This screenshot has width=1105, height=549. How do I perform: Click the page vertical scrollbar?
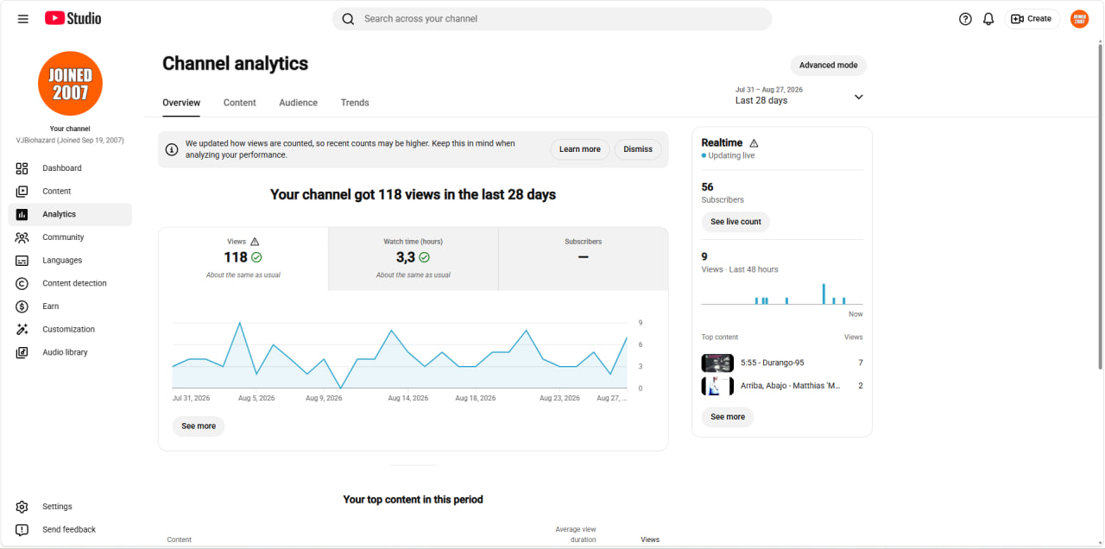[x=1099, y=205]
